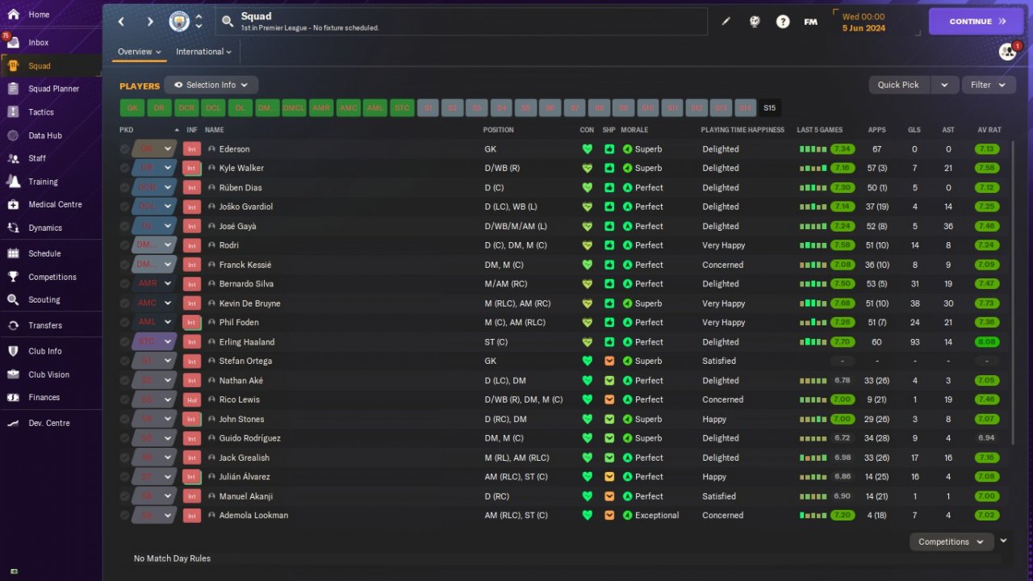Click the Continue button
Image resolution: width=1033 pixels, height=581 pixels.
click(977, 22)
